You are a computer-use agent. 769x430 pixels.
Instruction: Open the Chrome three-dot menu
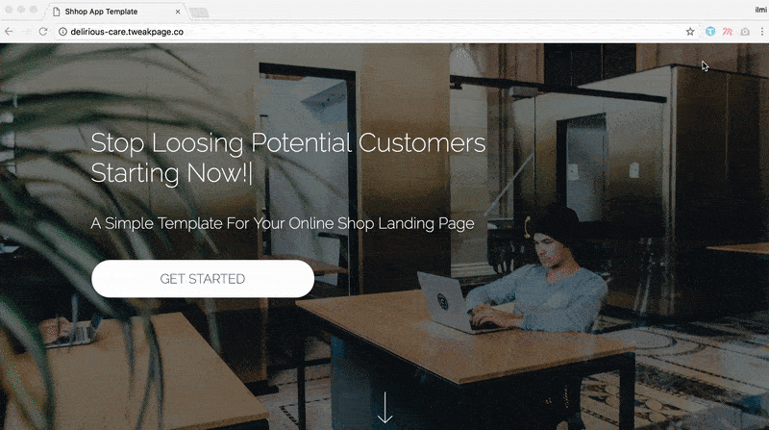pyautogui.click(x=761, y=32)
